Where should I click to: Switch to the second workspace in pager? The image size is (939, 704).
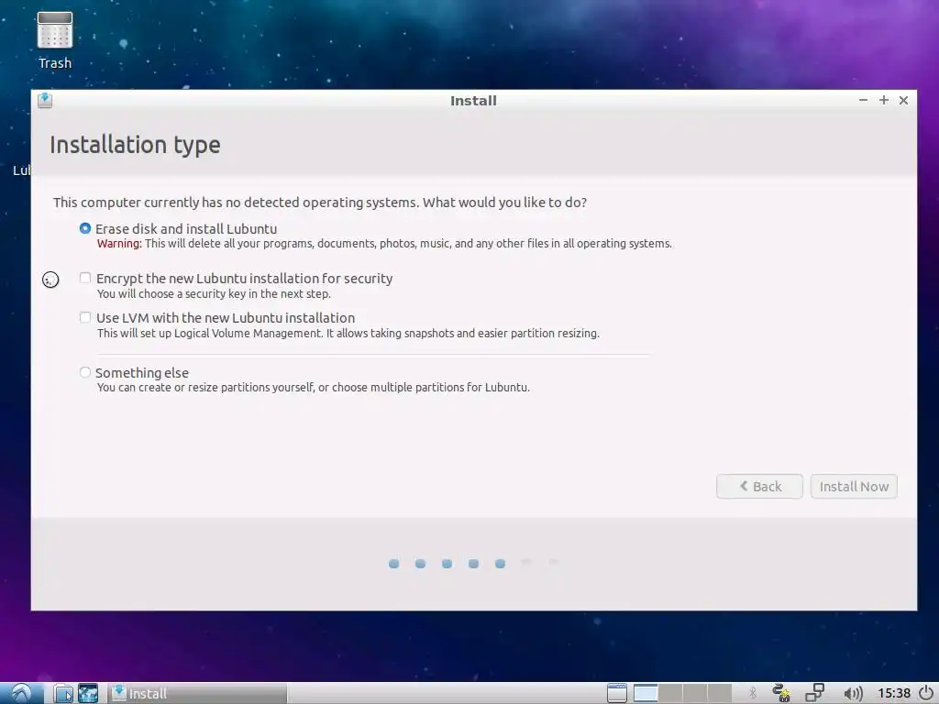670,693
